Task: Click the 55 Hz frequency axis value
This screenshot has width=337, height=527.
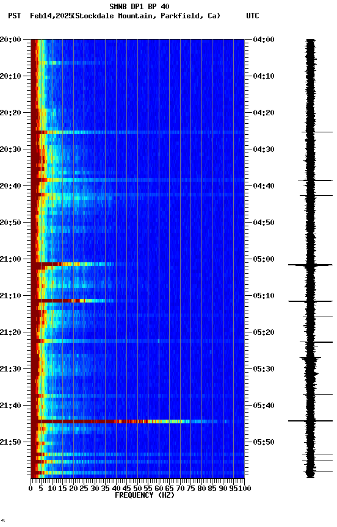Action: (x=148, y=489)
